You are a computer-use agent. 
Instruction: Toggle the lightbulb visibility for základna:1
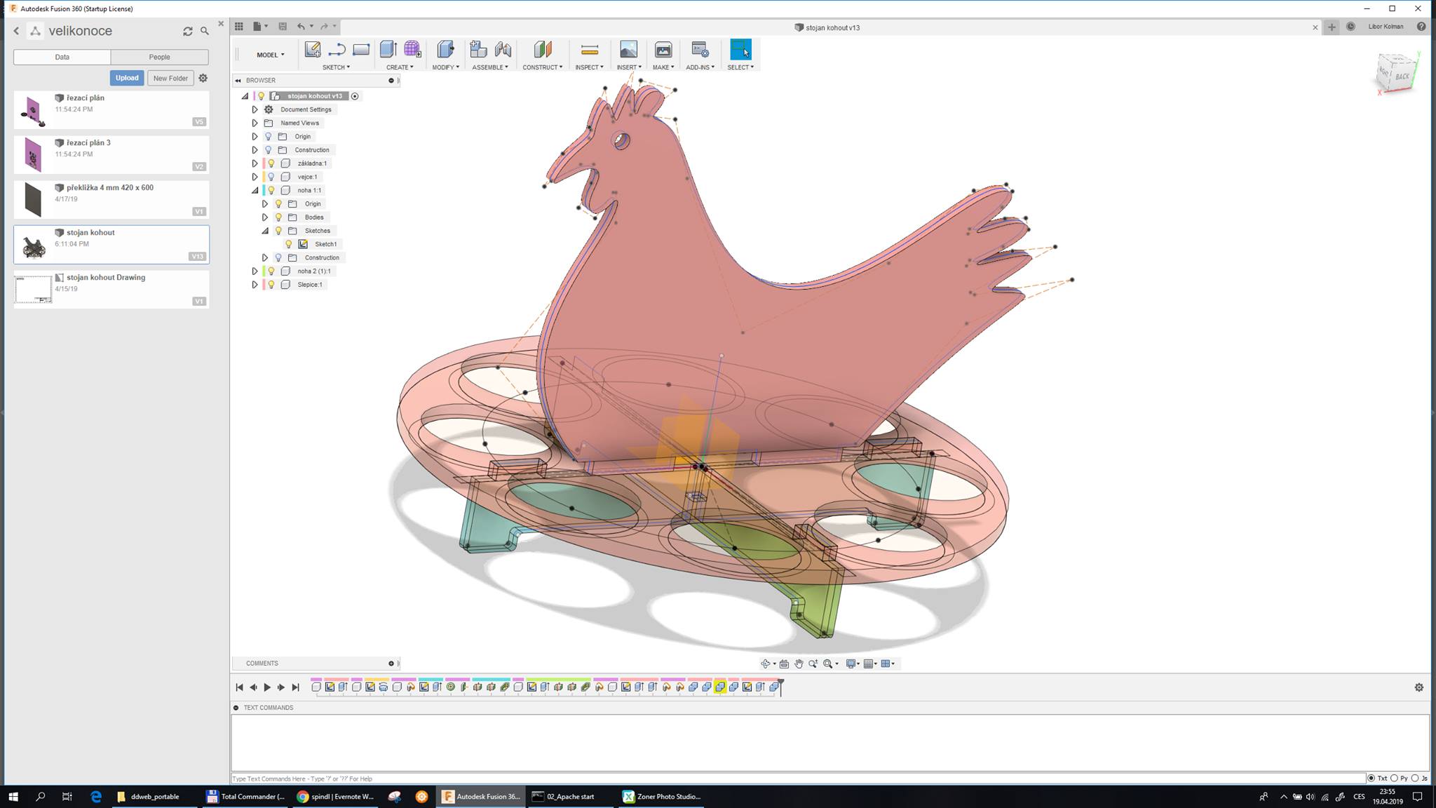pos(271,163)
